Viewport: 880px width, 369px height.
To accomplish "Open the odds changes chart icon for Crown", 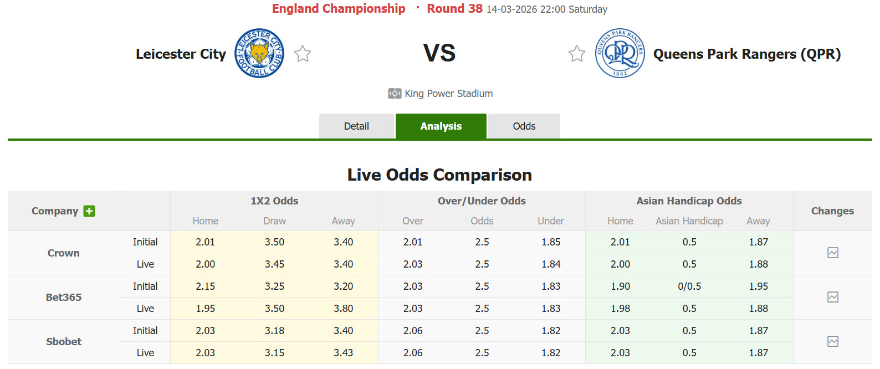I will 833,253.
